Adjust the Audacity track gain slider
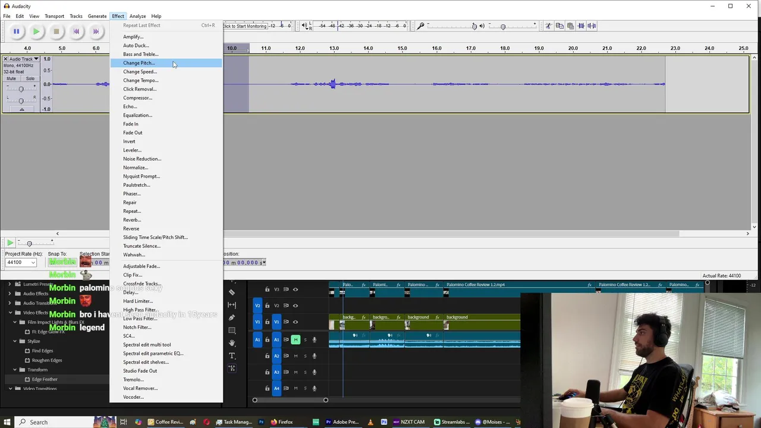Viewport: 761px width, 428px height. coord(21,89)
